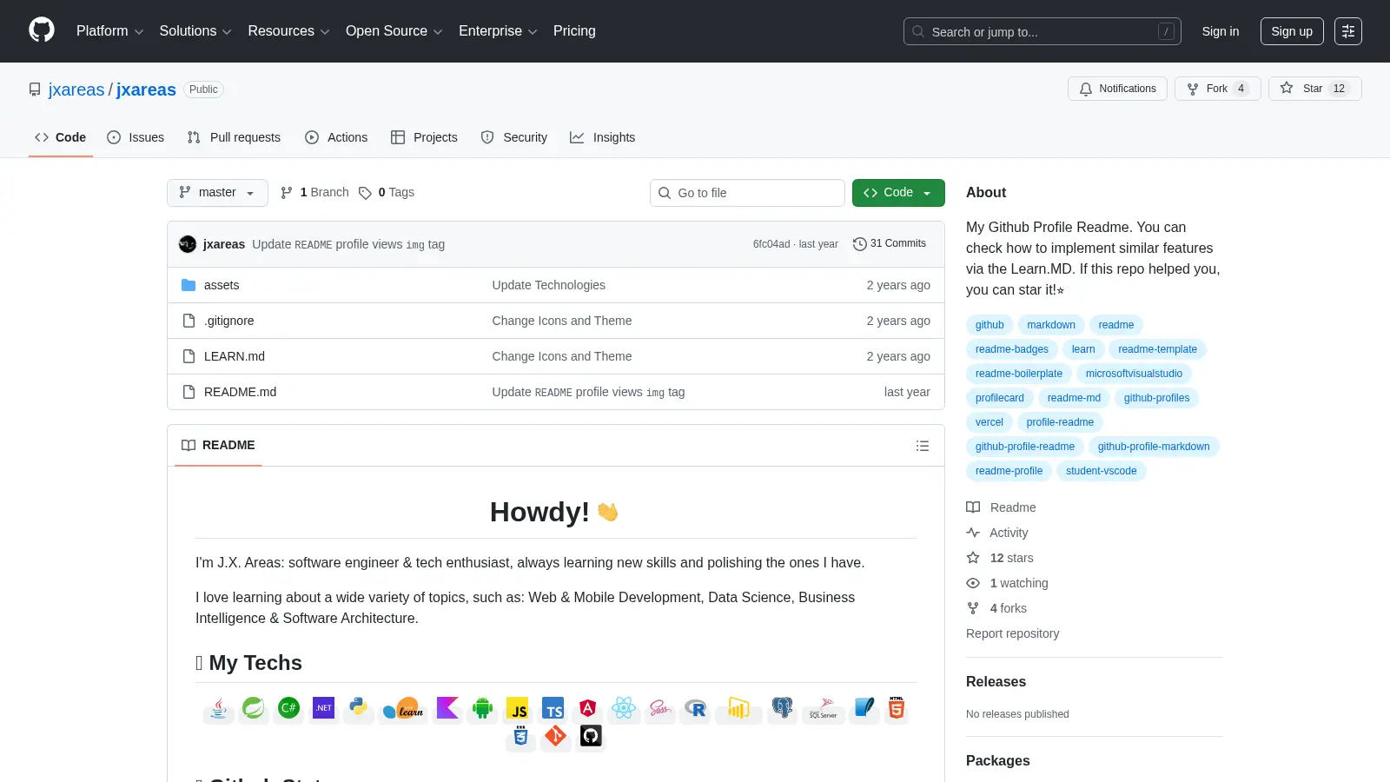Click the PostgreSQL elephant icon

(782, 709)
